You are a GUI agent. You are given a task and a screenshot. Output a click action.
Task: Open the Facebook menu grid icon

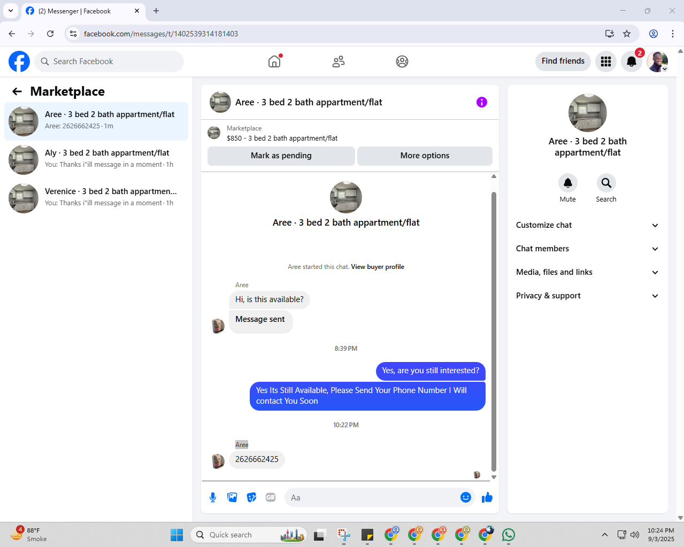coord(606,61)
